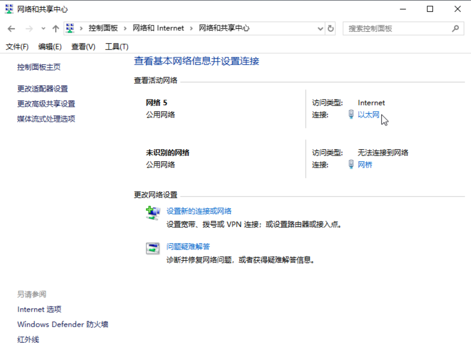Open the recent locations dropdown arrow
Screen dimensions: 471x356
click(x=43, y=29)
